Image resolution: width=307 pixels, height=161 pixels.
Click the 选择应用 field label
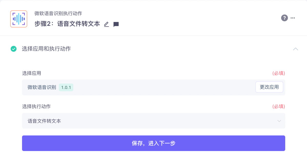(x=32, y=73)
